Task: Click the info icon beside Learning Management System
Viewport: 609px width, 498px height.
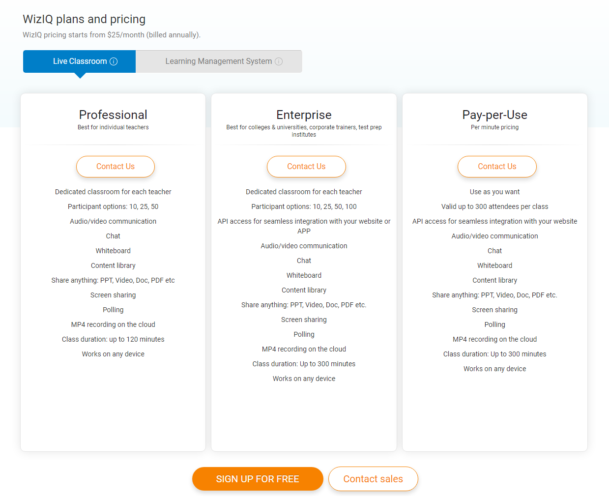Action: tap(279, 61)
